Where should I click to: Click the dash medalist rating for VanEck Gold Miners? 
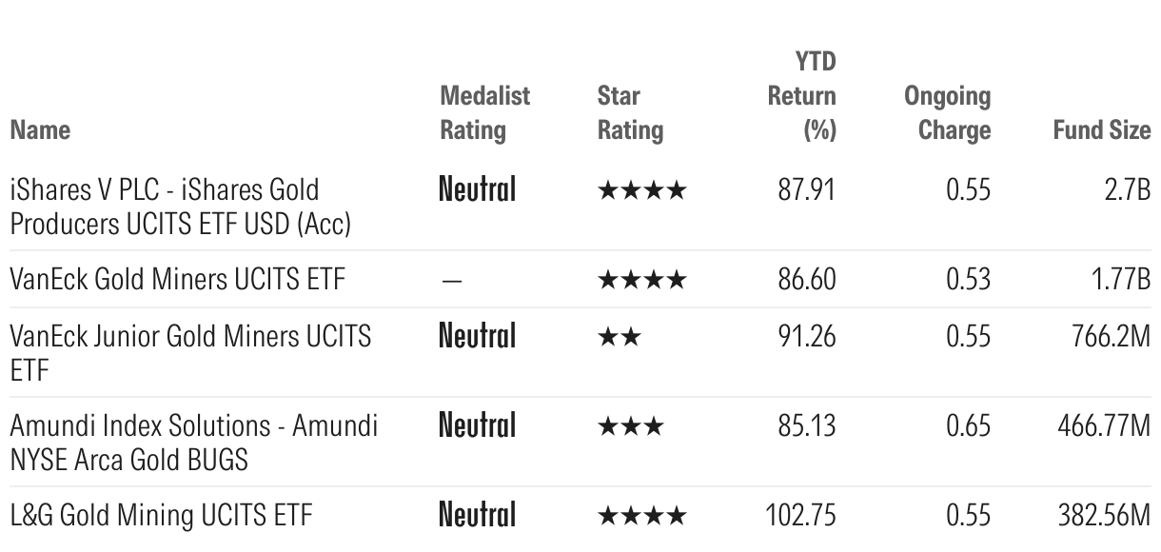pos(453,280)
